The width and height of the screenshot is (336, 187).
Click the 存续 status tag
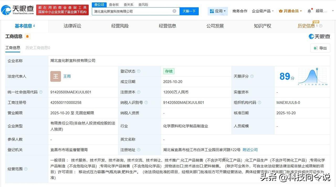[169, 71]
